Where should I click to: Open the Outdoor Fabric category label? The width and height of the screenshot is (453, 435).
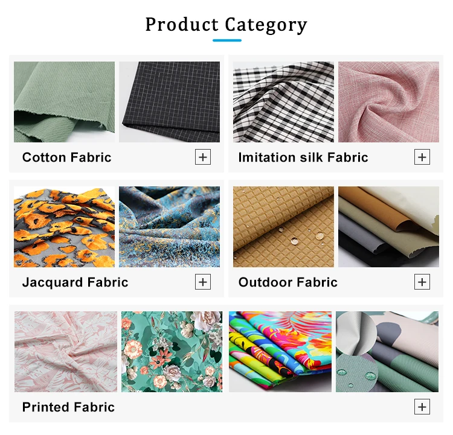[288, 282]
